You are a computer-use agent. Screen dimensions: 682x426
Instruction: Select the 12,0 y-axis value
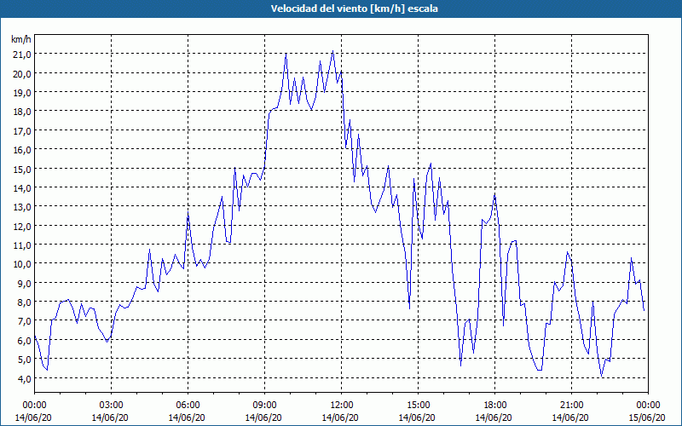[22, 226]
